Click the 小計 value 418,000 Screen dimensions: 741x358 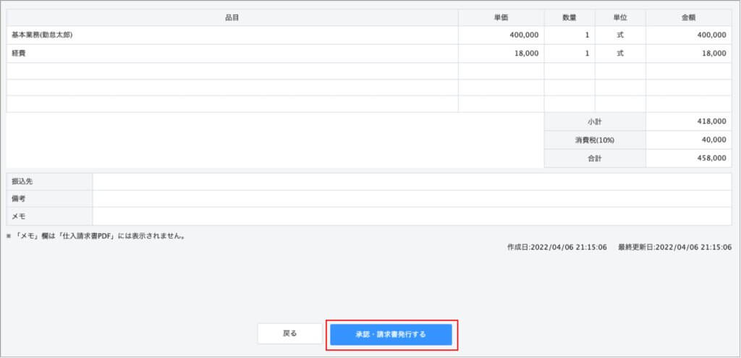(688, 122)
